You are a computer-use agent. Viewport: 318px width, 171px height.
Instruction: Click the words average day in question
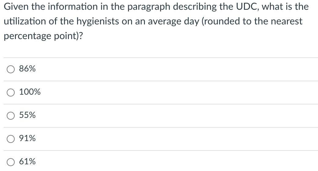point(174,22)
